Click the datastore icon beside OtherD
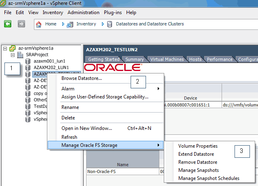This screenshot has width=258, height=186. click(28, 100)
